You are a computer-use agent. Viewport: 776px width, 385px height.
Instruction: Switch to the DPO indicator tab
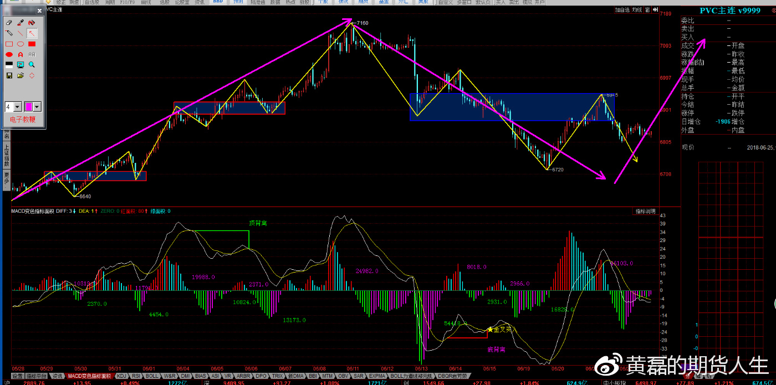coord(261,376)
